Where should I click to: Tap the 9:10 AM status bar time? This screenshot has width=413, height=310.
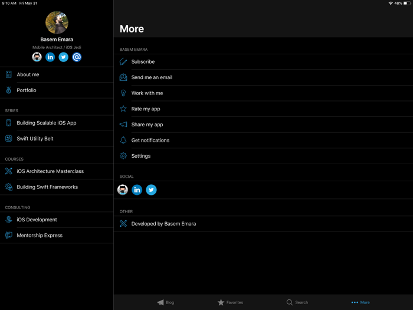pos(9,3)
